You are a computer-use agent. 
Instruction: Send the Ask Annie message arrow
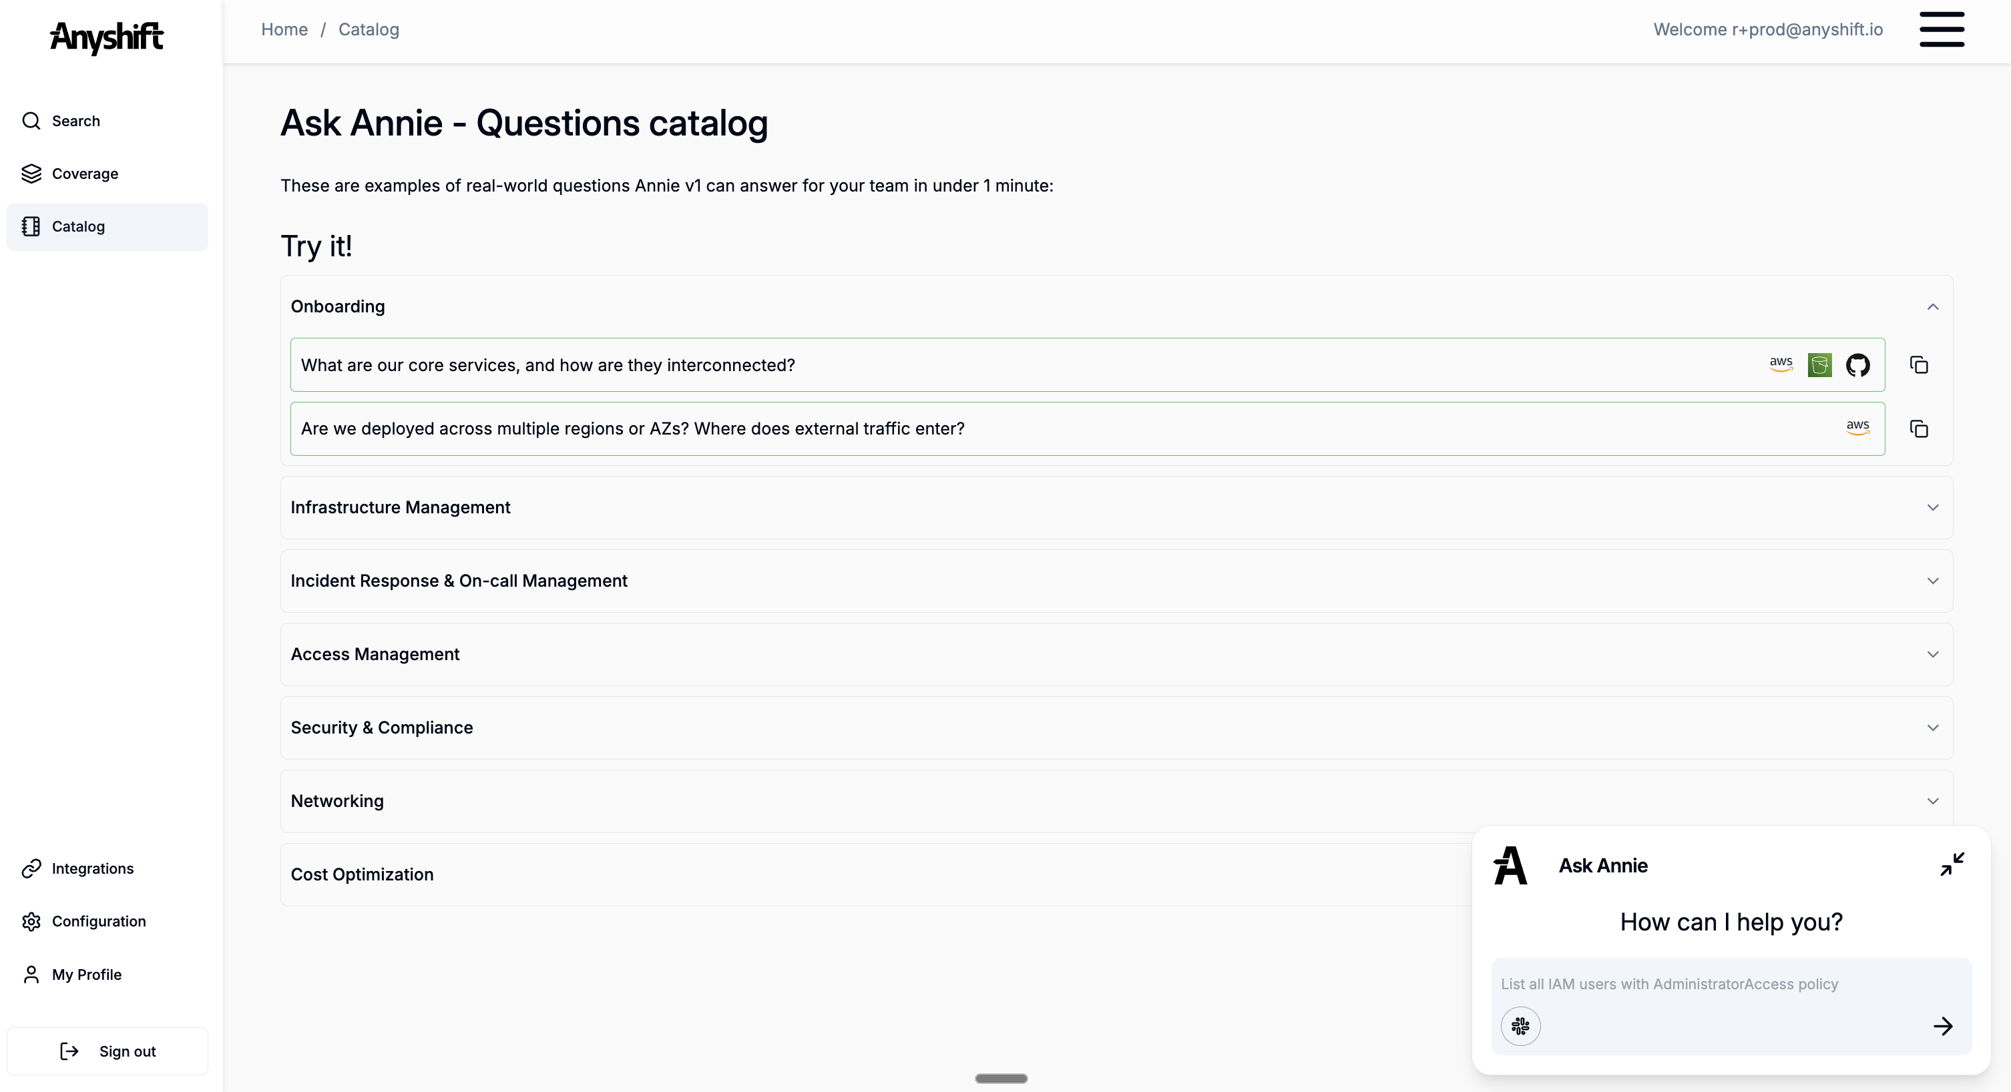[x=1942, y=1026]
